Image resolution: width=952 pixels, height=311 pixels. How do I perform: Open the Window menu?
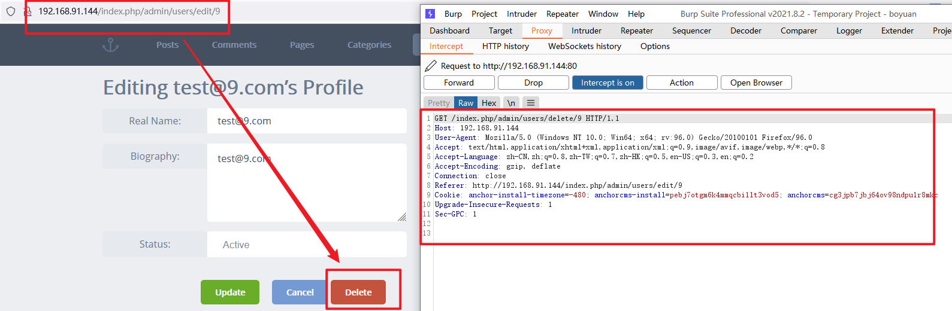point(603,14)
